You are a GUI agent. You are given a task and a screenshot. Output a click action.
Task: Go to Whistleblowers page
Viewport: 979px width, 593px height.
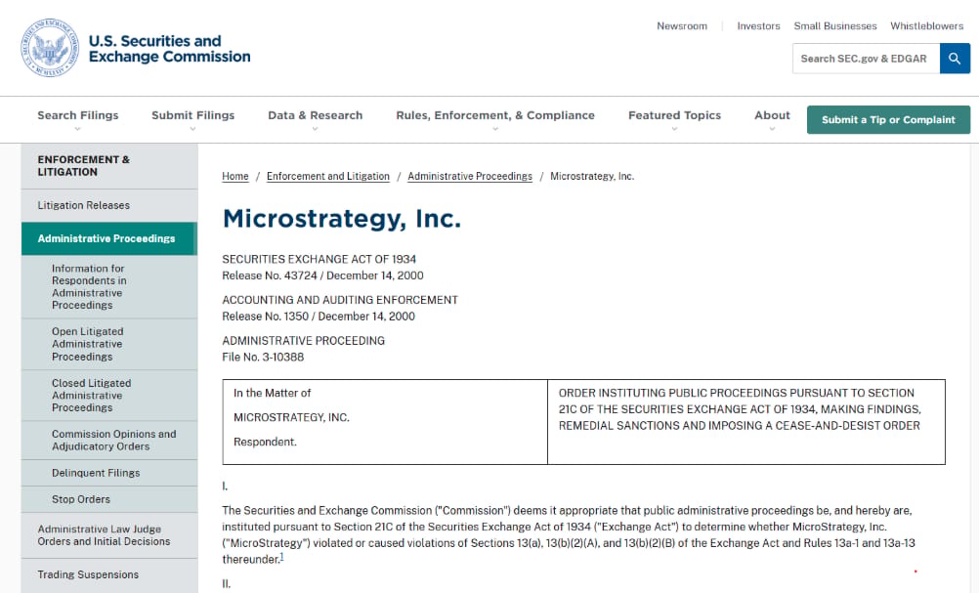[926, 26]
